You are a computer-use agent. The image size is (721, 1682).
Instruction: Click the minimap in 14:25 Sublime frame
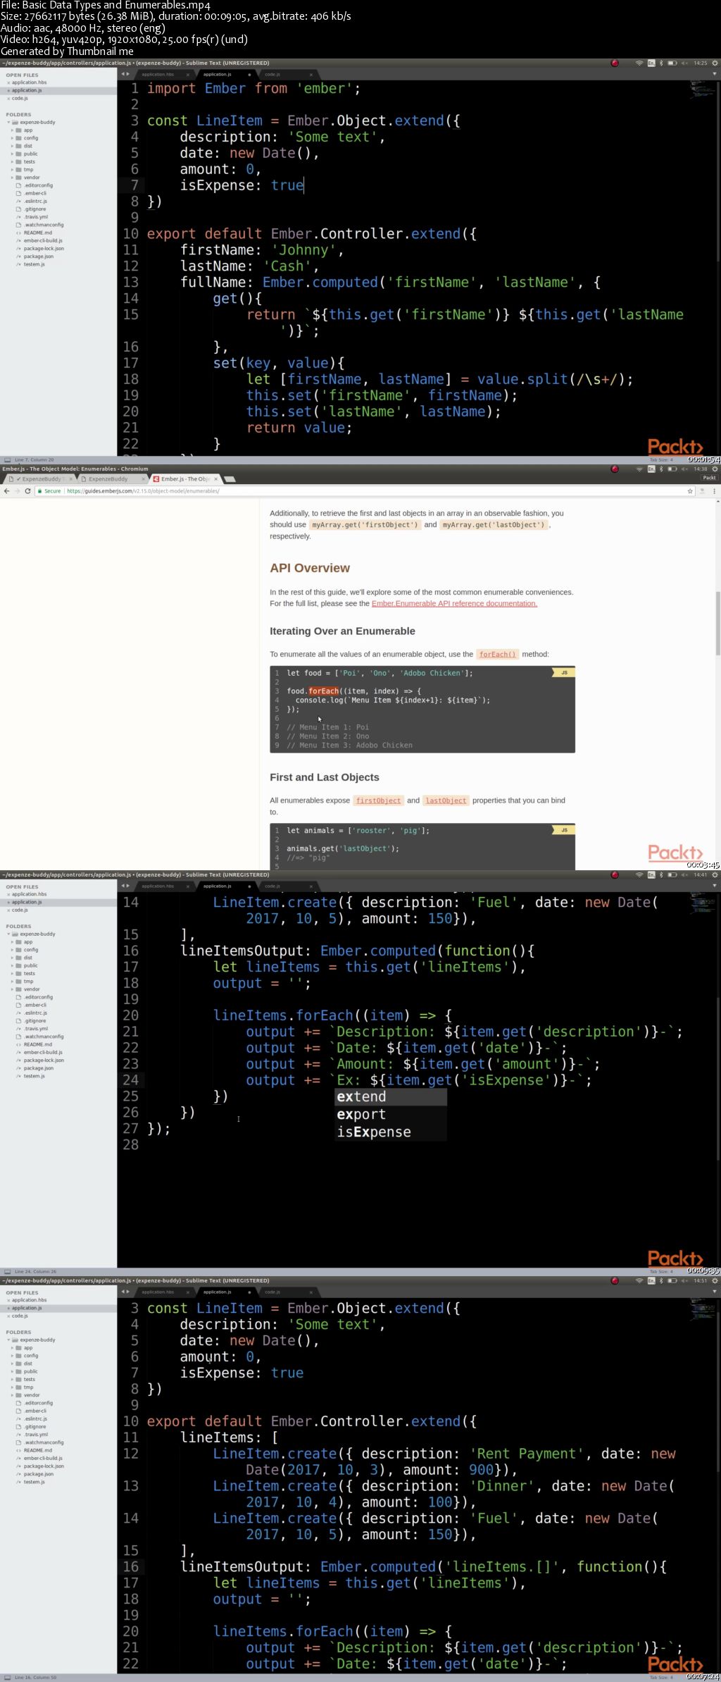coord(703,91)
